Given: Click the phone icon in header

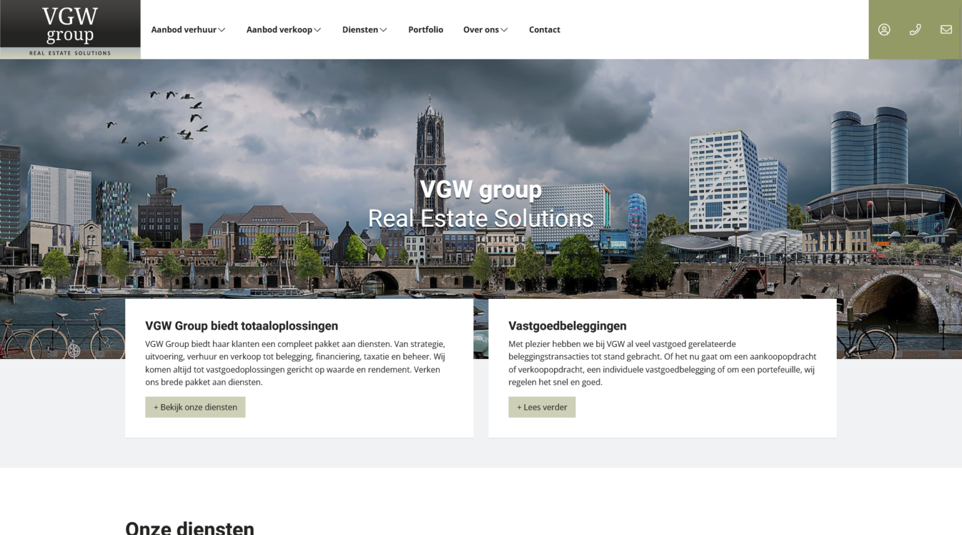Looking at the screenshot, I should point(915,29).
